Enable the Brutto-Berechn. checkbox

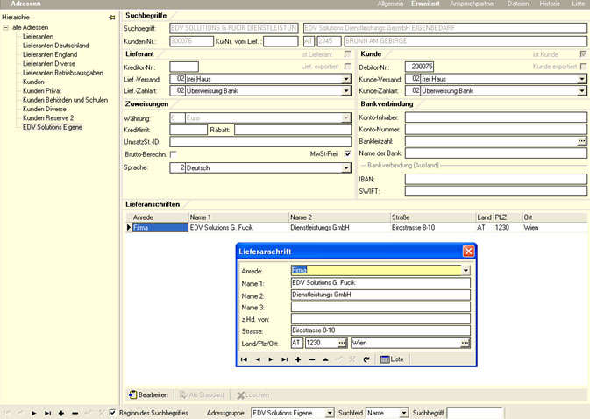click(x=173, y=154)
